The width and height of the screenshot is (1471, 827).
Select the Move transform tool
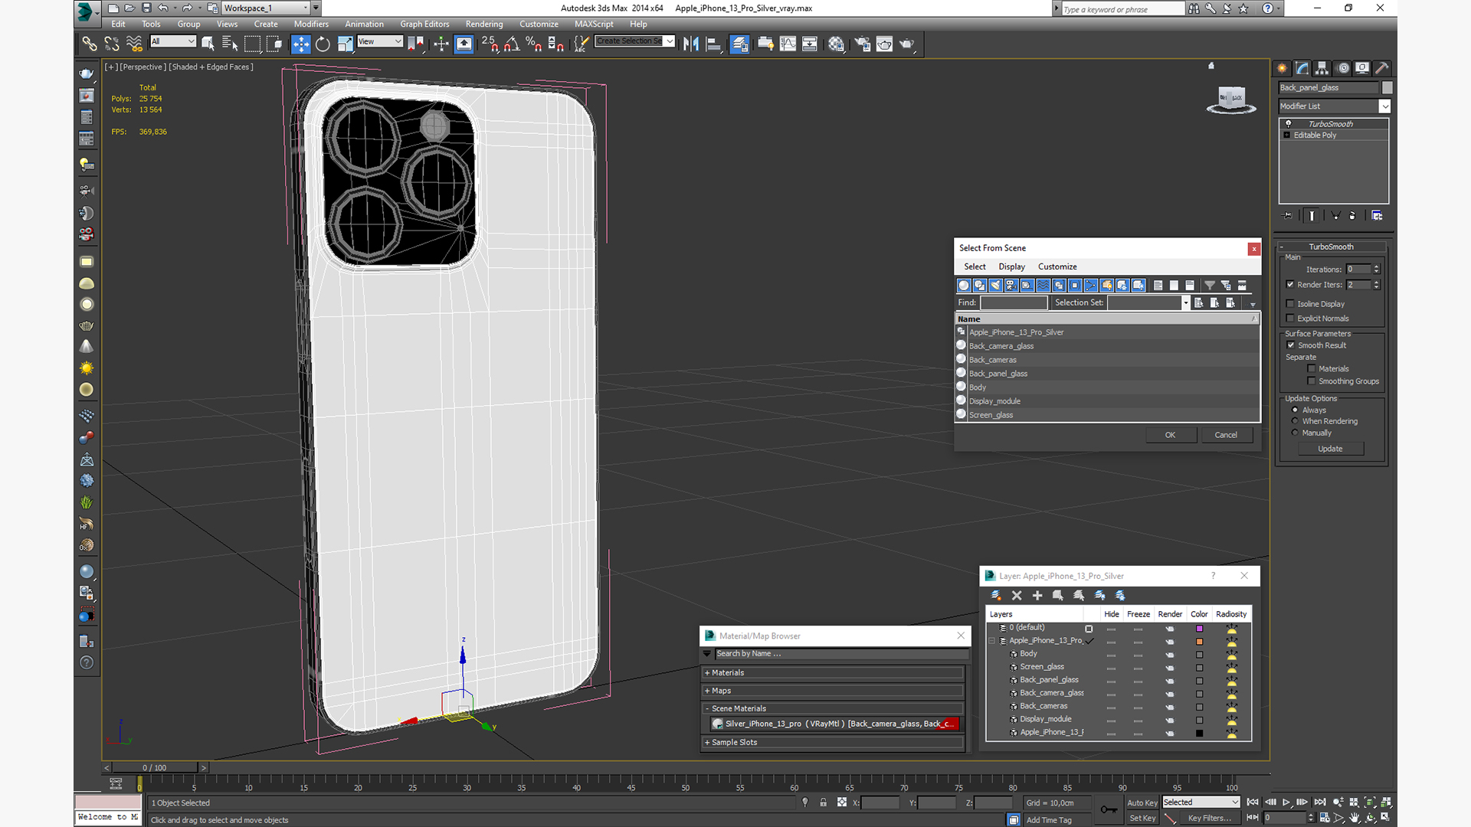300,44
